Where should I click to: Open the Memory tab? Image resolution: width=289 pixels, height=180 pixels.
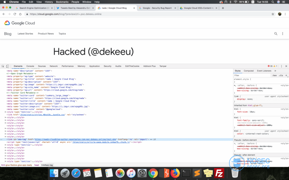coord(81,66)
